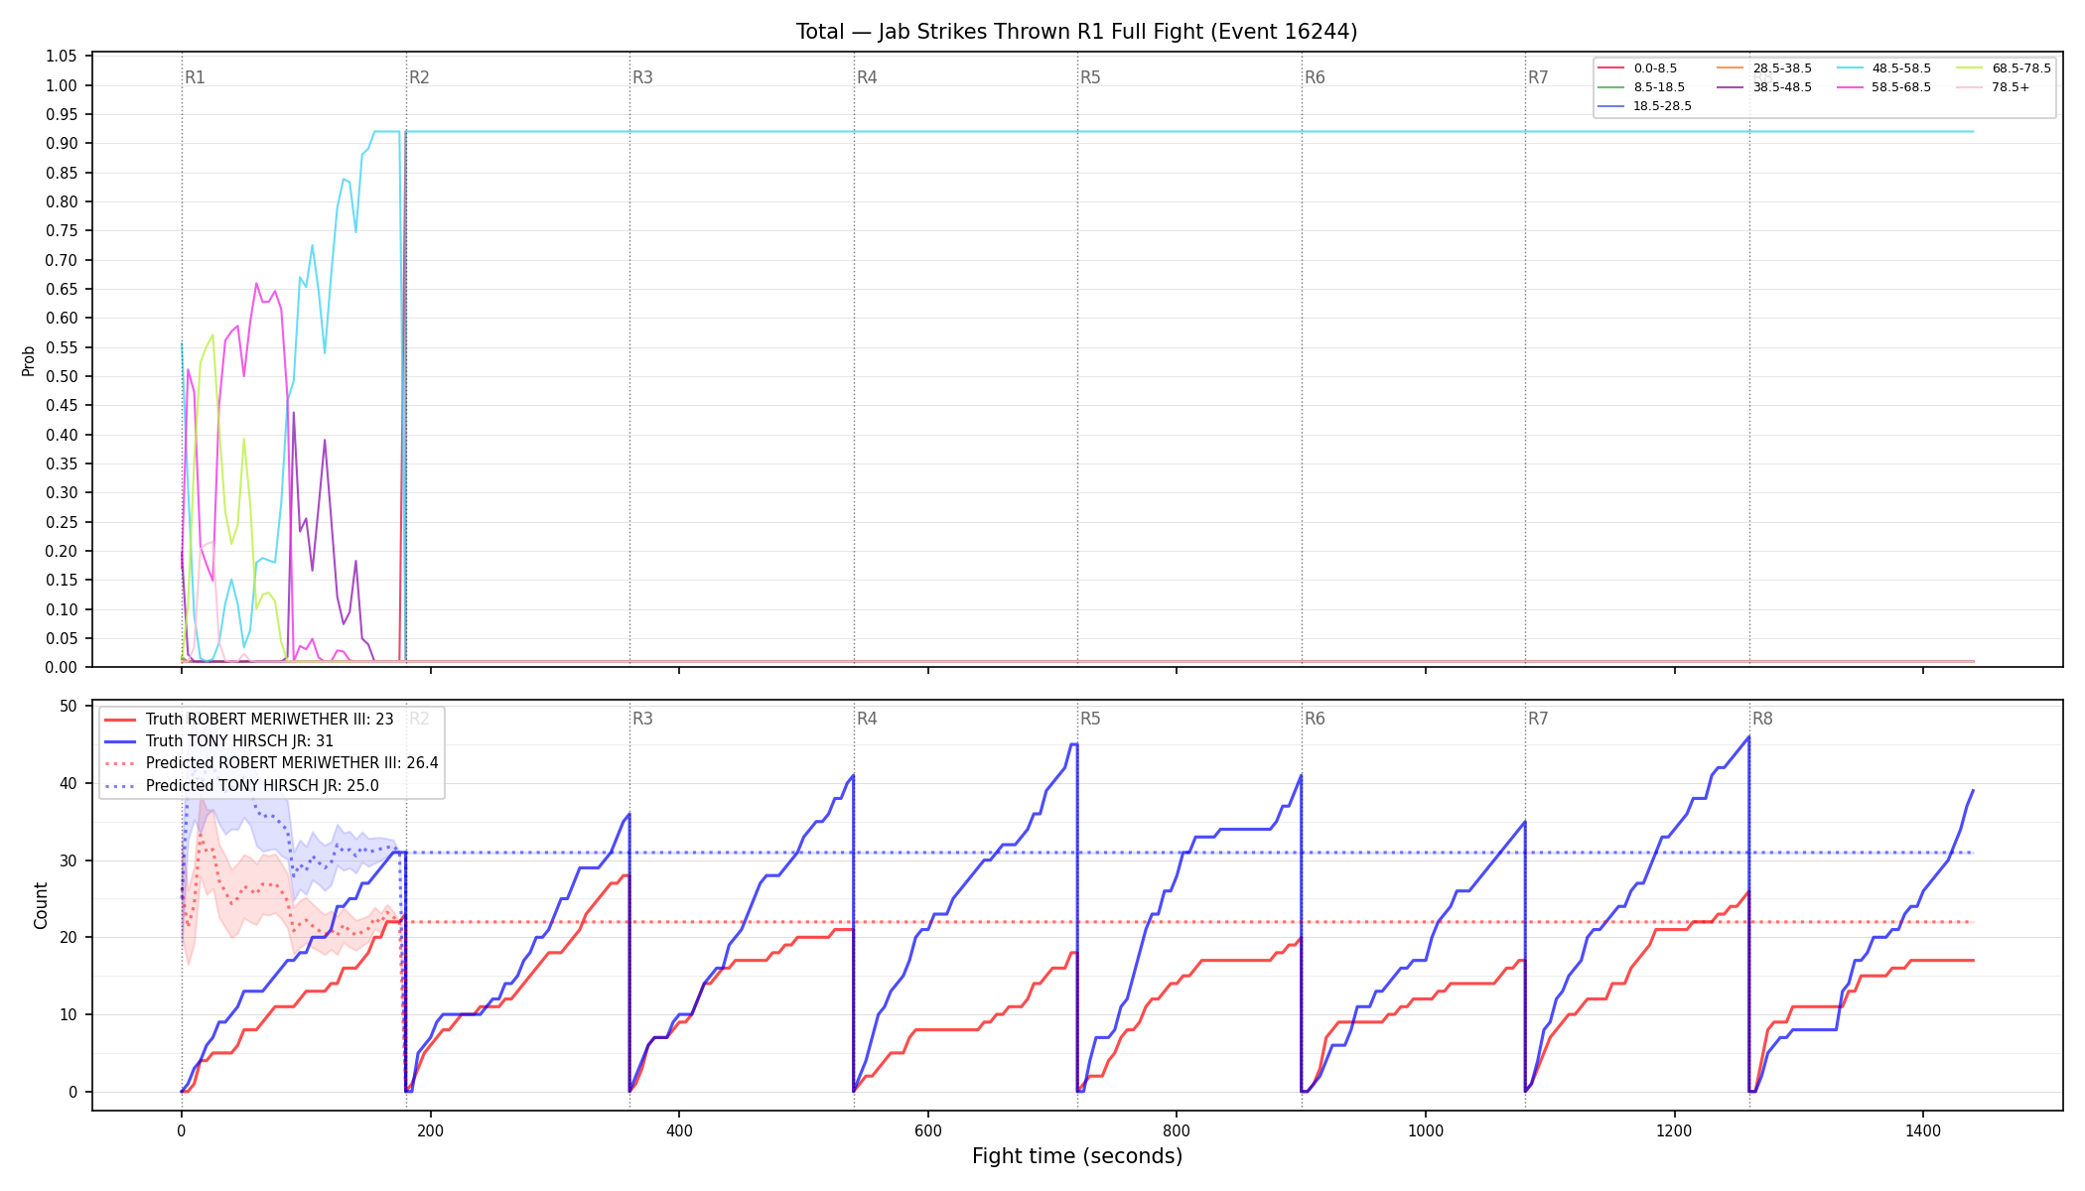Click the Truth ROBERT MERIWETHER III: 23 legend entry
2085x1191 pixels.
pos(249,720)
